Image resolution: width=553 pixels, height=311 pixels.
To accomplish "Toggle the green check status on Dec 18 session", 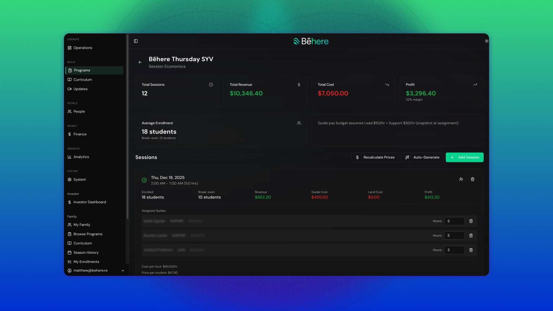I will (x=144, y=180).
